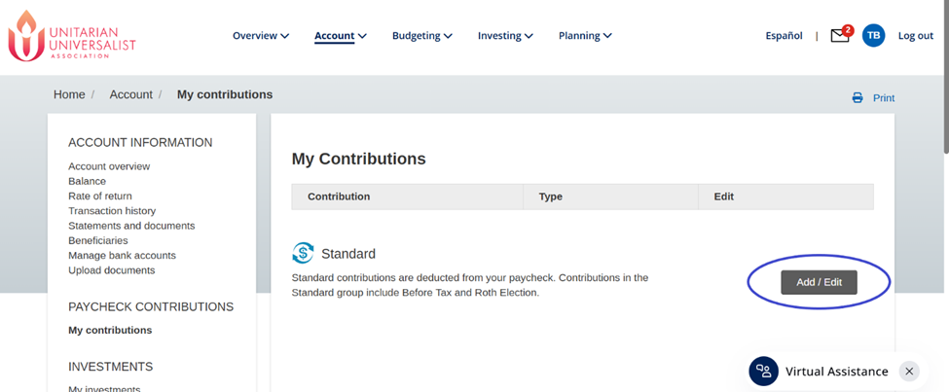Open the messages envelope icon
This screenshot has height=392, width=949.
pos(839,36)
